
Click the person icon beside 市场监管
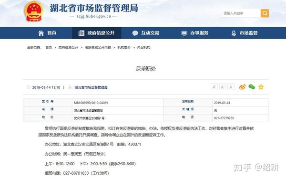tap(234, 33)
